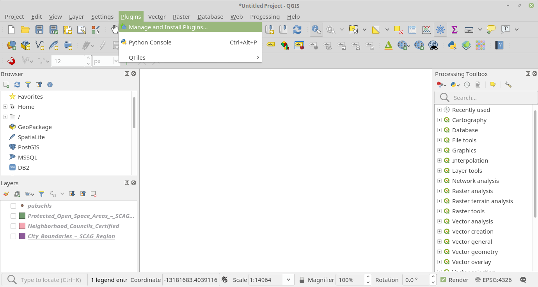Toggle visibility of Protected_Open_Space_Areas layer
The width and height of the screenshot is (538, 287).
[13, 216]
